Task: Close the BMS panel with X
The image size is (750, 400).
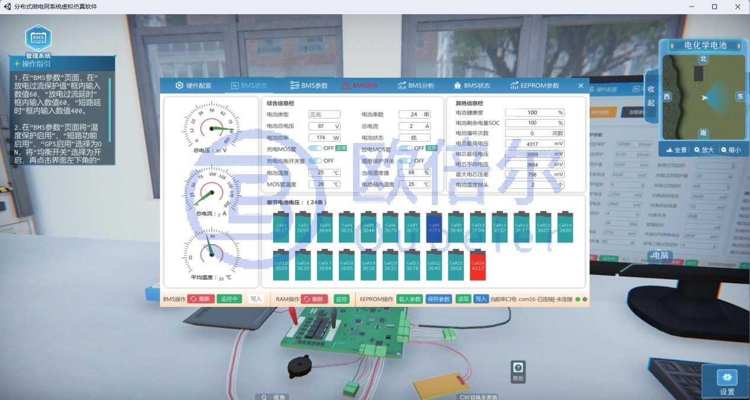Action: tap(581, 86)
